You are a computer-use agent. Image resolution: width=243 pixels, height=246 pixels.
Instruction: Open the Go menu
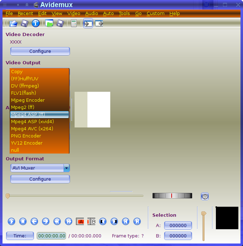pos(138,14)
